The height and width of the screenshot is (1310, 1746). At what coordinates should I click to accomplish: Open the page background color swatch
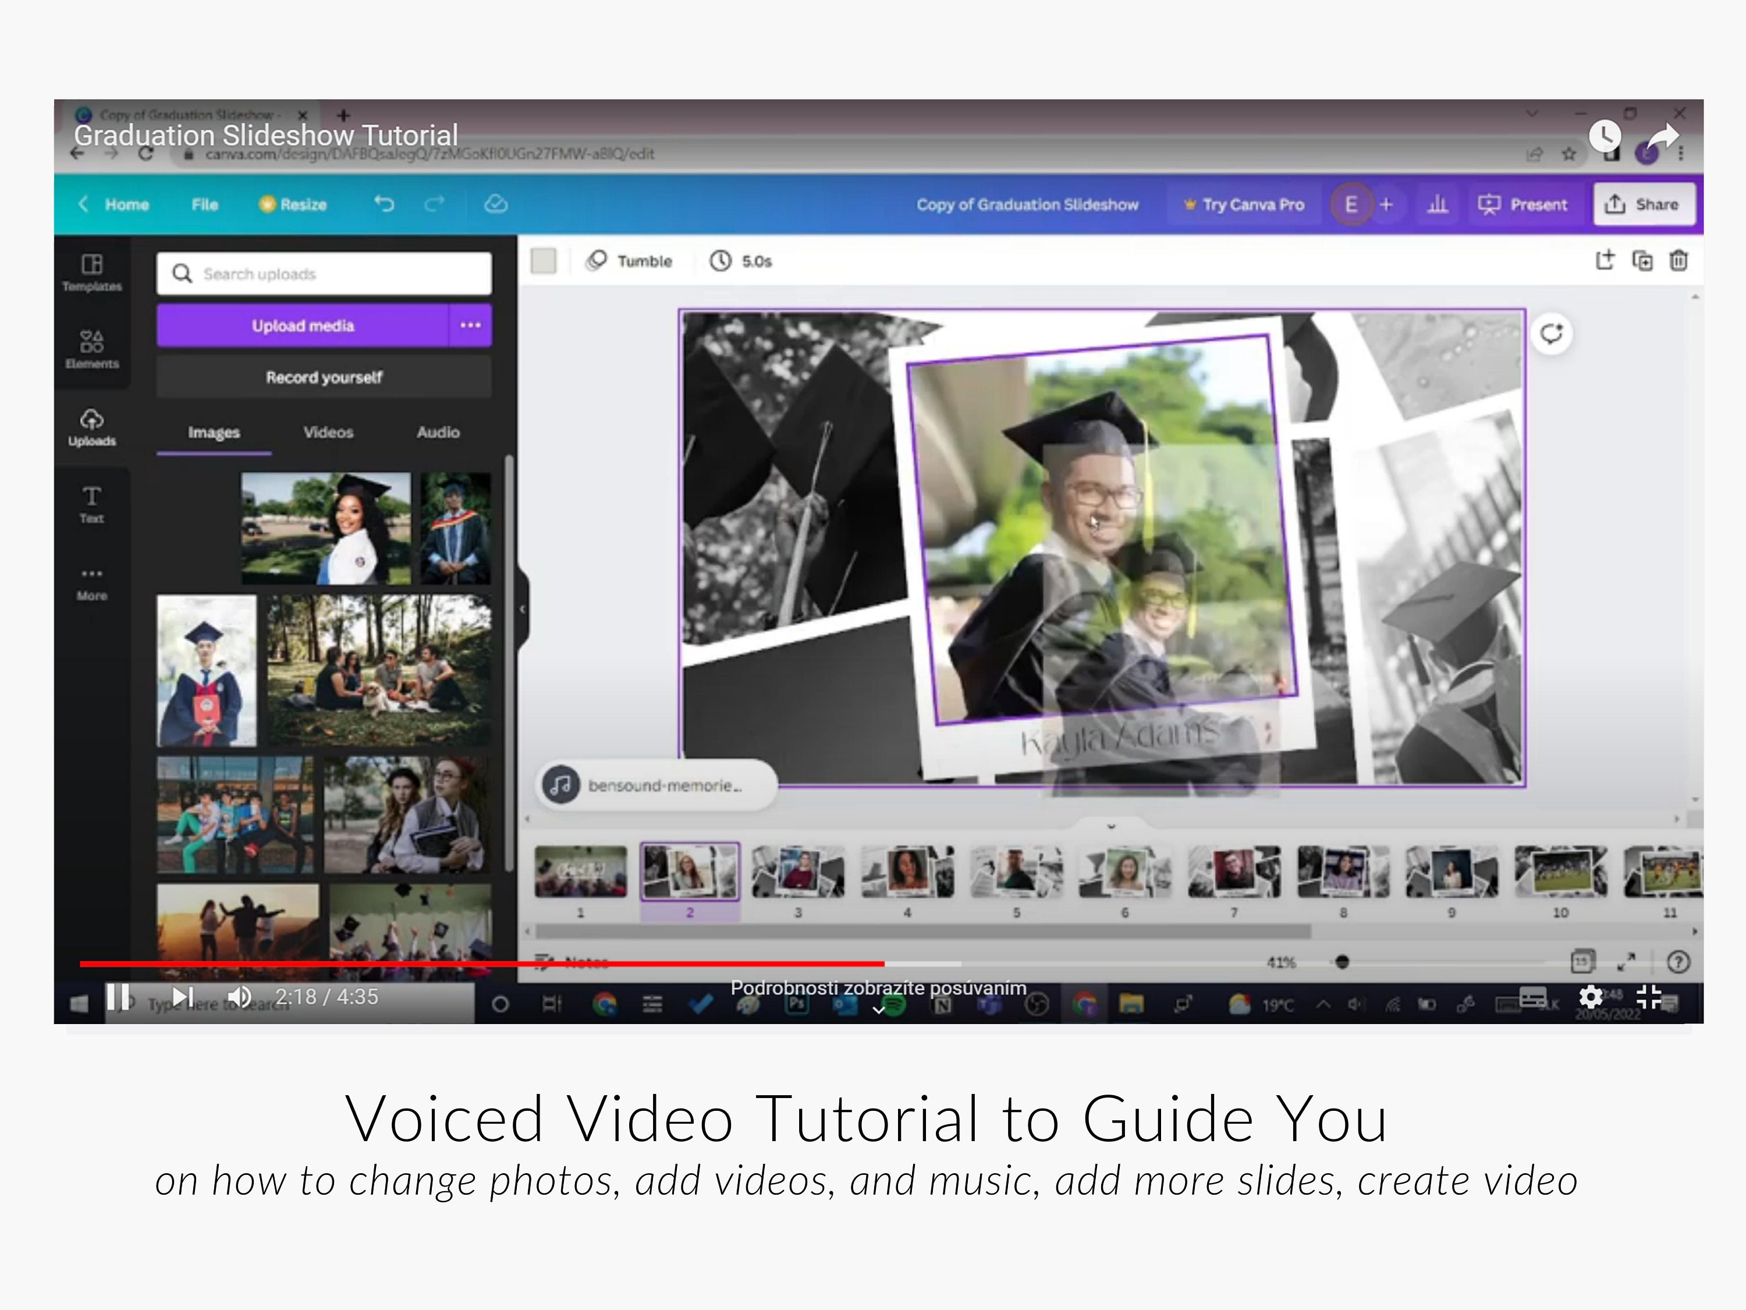(x=543, y=261)
